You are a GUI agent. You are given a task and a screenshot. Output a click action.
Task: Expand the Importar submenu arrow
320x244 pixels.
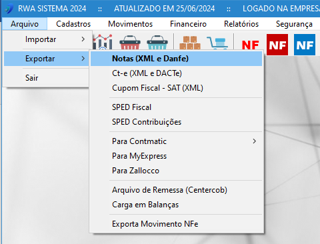click(x=83, y=39)
